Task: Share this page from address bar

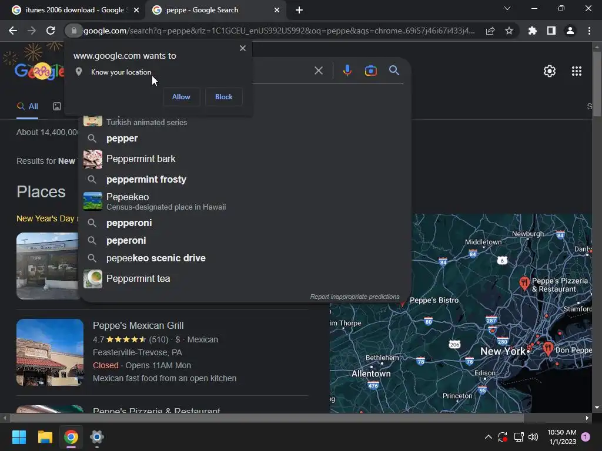Action: point(490,31)
